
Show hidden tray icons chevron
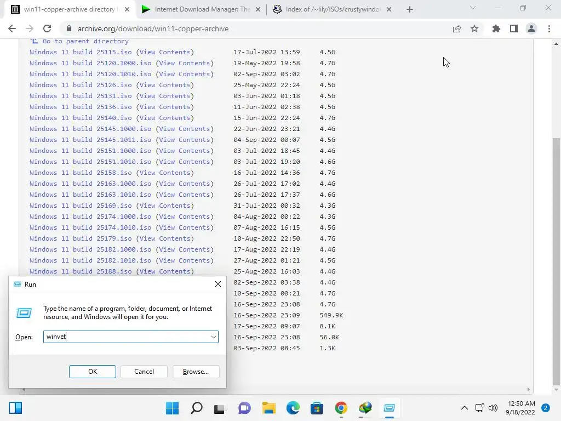(x=465, y=408)
